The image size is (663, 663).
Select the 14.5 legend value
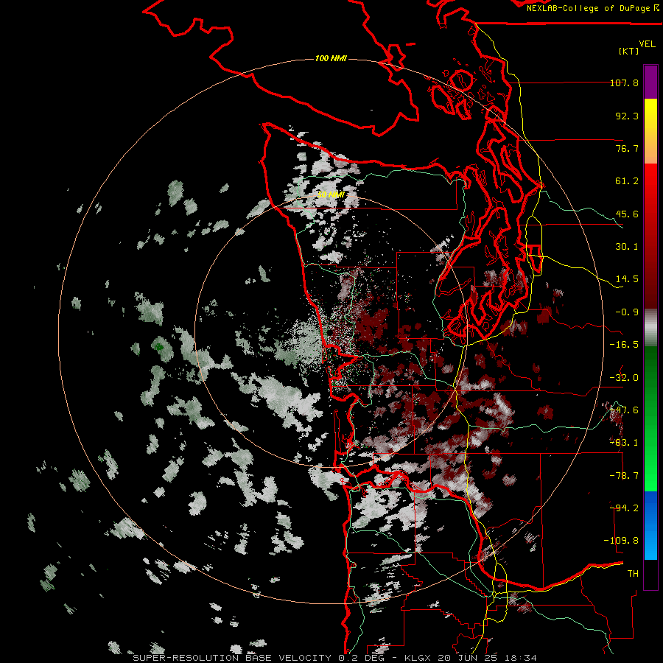point(627,279)
